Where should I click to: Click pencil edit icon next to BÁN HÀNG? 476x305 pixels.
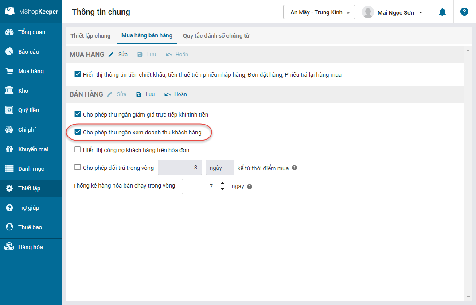point(109,94)
